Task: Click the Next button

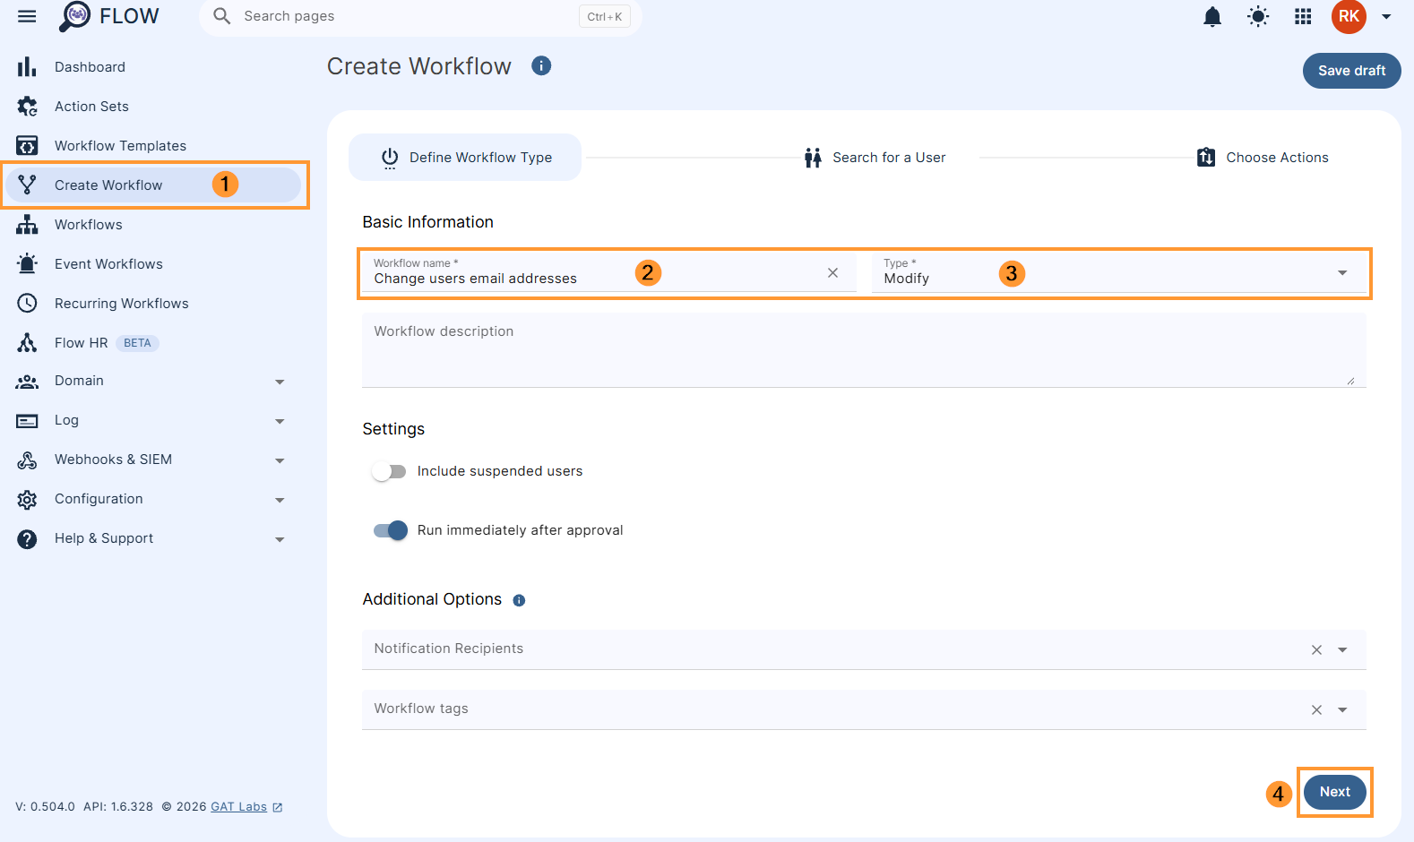Action: pos(1334,792)
